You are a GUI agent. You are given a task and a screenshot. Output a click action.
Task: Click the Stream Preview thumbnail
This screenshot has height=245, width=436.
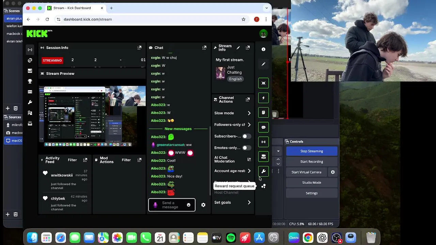pyautogui.click(x=92, y=116)
